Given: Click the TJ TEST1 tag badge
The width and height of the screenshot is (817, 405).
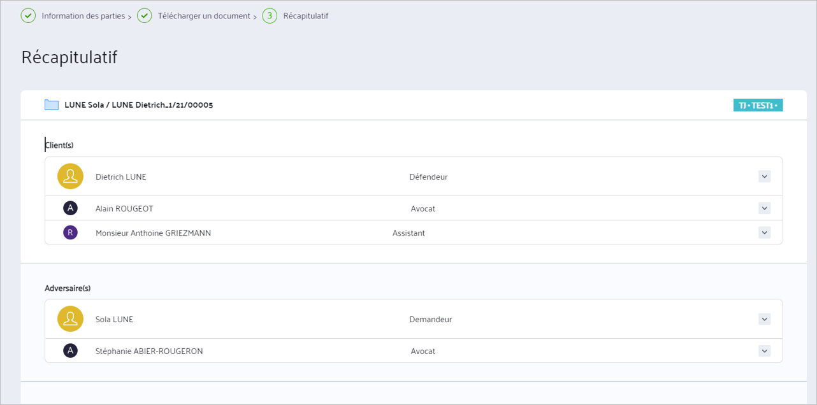Looking at the screenshot, I should click(x=758, y=105).
